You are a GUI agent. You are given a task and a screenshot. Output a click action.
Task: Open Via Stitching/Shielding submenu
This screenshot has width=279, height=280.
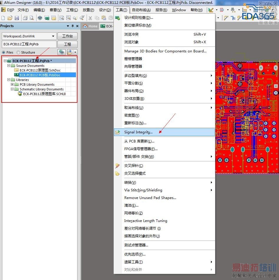164,190
